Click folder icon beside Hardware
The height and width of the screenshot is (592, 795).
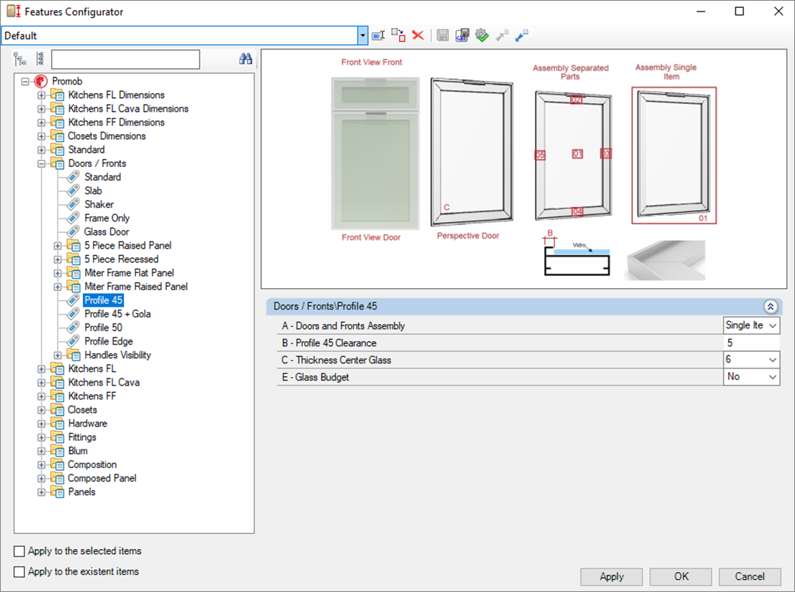coord(57,424)
